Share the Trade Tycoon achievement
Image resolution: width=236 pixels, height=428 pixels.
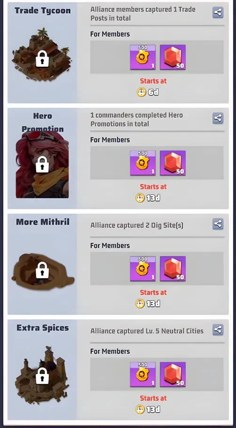click(x=218, y=12)
